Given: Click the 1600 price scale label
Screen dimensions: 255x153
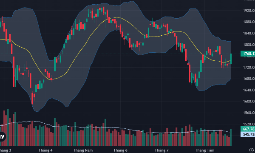Looking at the screenshot, I should tap(249, 101).
